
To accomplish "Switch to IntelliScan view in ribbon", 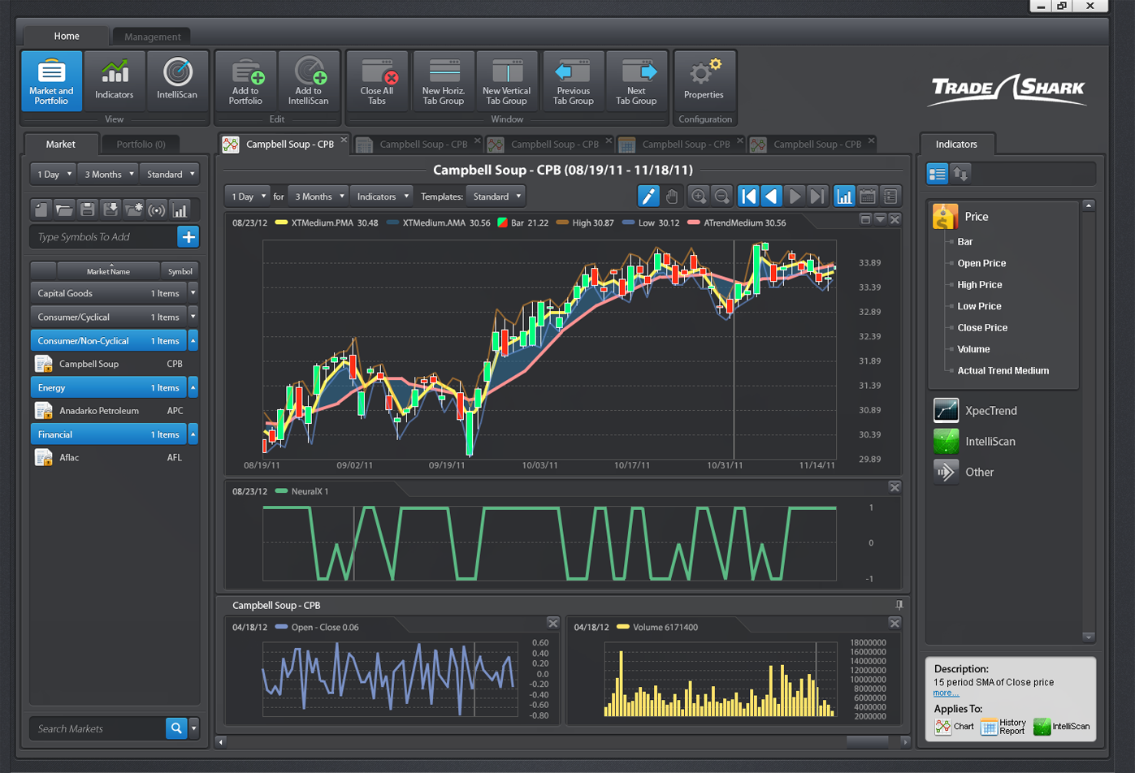I will click(x=177, y=81).
